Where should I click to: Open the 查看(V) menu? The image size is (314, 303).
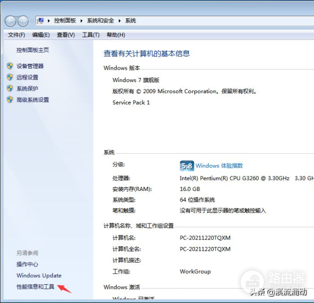coord(66,35)
